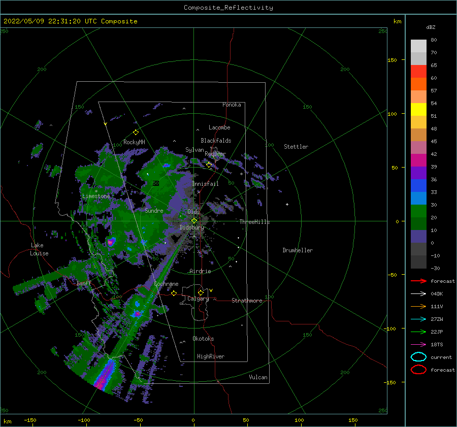Select the white 04DK arrow legend entry

tap(418, 293)
